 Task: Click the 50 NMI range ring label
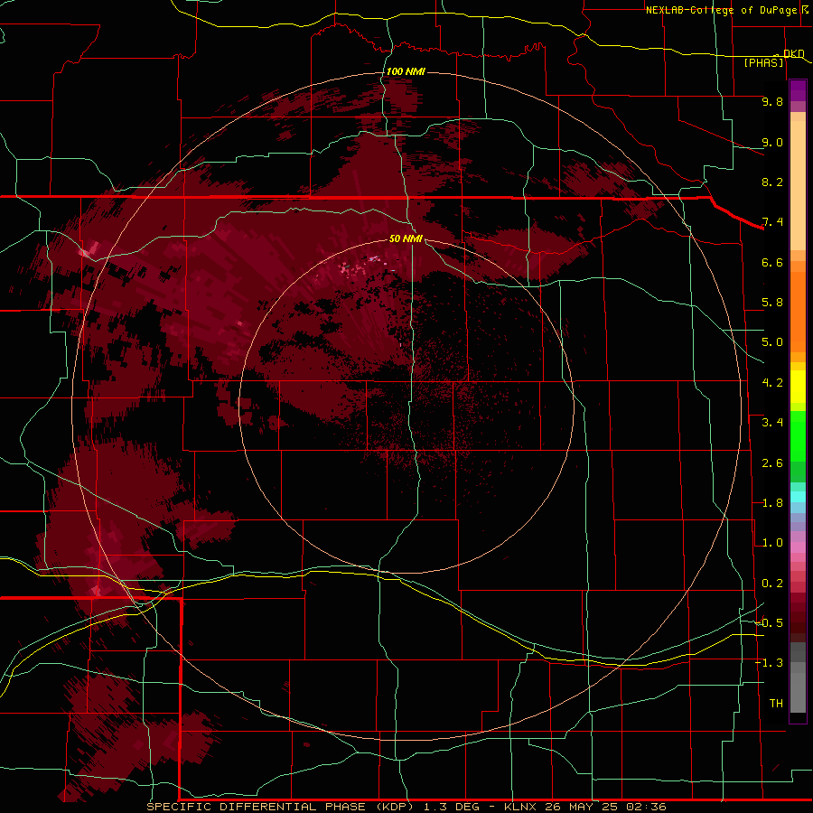(406, 238)
